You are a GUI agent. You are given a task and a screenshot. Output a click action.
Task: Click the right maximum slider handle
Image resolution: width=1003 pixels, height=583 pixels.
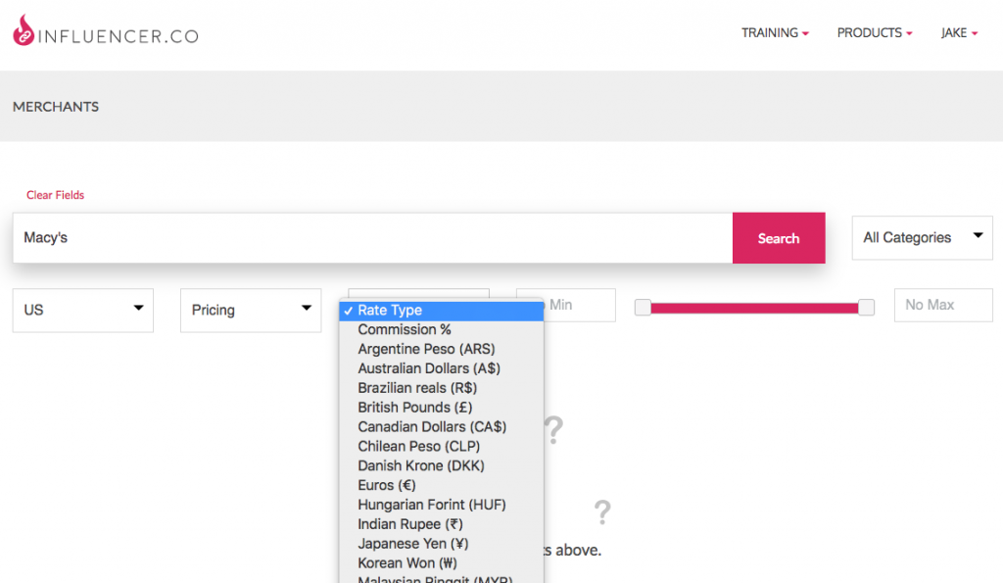[866, 308]
